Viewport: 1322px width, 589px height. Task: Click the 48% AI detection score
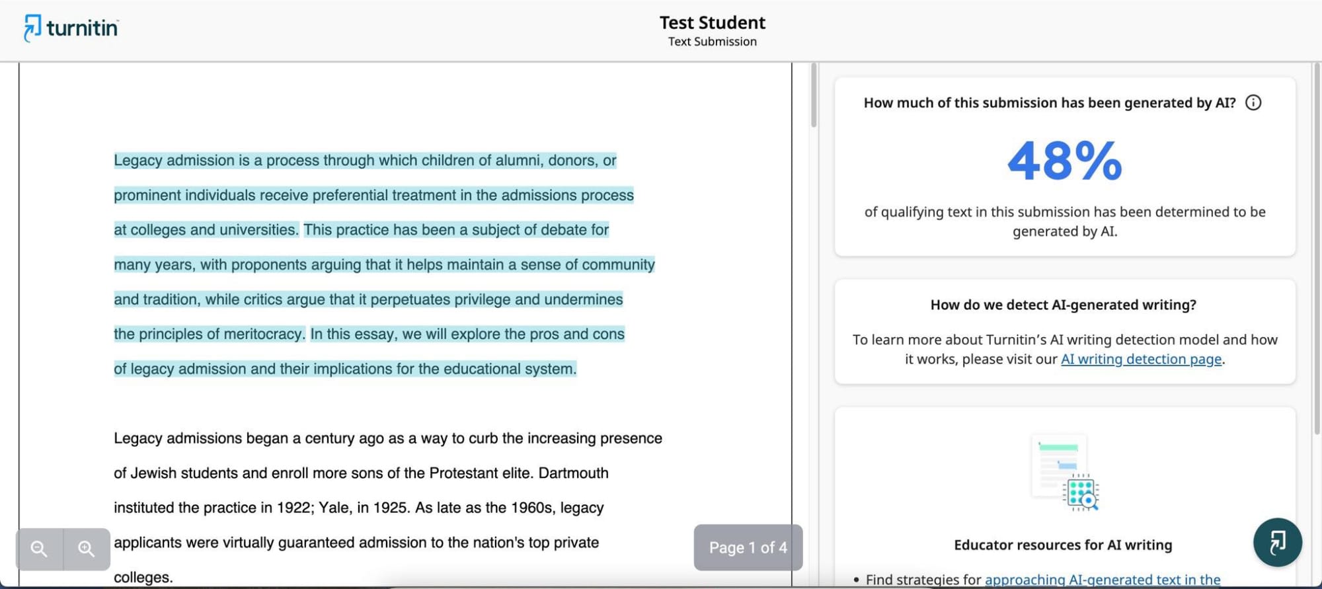(1063, 161)
